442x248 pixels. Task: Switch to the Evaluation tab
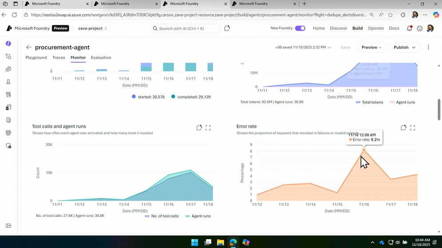point(101,58)
